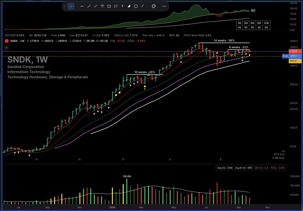
Task: Click the V 36.1M volume value
Action: point(89,41)
